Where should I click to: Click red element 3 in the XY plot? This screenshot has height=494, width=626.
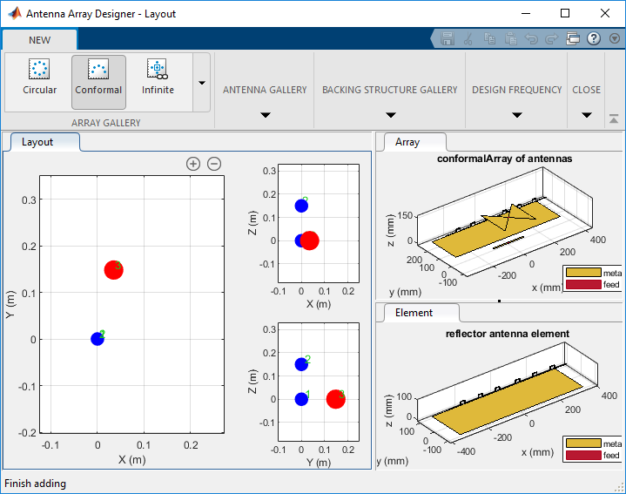tap(114, 270)
